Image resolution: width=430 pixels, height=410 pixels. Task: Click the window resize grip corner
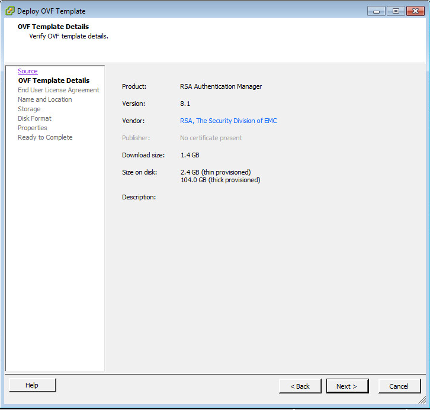pos(422,400)
